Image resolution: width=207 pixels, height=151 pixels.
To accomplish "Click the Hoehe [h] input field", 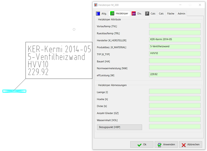I will 175,98.
